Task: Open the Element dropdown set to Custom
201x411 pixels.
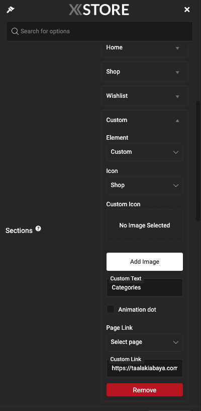Action: (145, 152)
